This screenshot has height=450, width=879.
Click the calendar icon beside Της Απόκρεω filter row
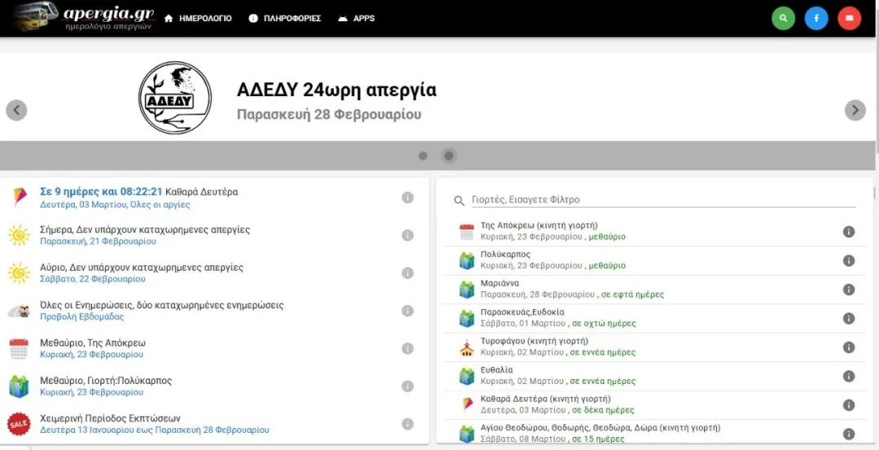point(466,232)
